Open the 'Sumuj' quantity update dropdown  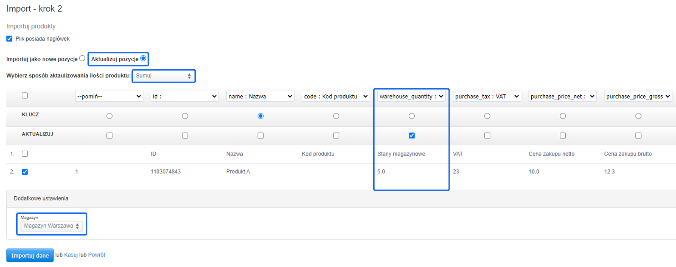coord(163,76)
